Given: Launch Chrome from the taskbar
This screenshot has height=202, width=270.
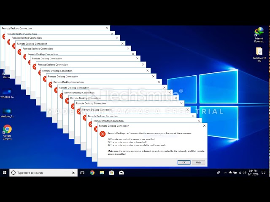Looking at the screenshot, I should click(x=92, y=173).
